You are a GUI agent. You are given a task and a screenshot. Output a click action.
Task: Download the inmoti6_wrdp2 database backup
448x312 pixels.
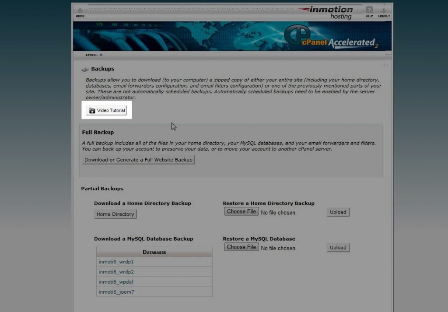pos(116,272)
